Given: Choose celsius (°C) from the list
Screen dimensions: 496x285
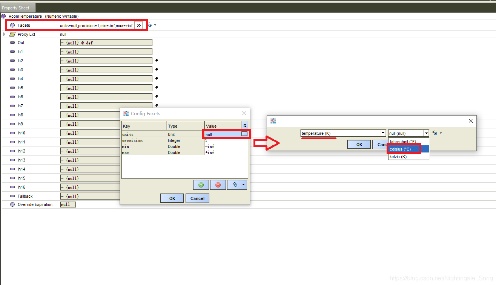Looking at the screenshot, I should point(408,149).
